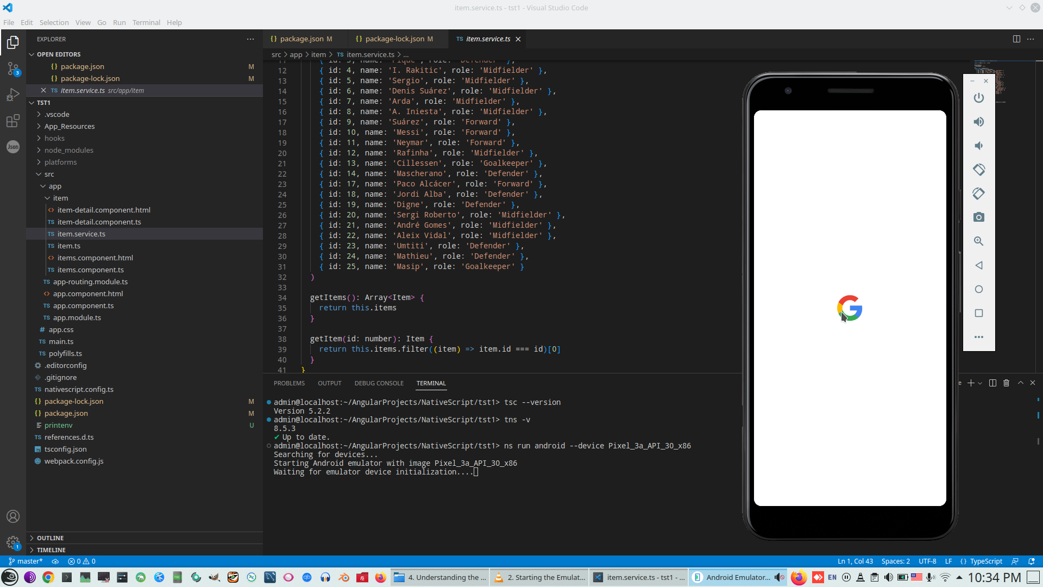Open the Extensions view
This screenshot has width=1043, height=587.
click(13, 121)
